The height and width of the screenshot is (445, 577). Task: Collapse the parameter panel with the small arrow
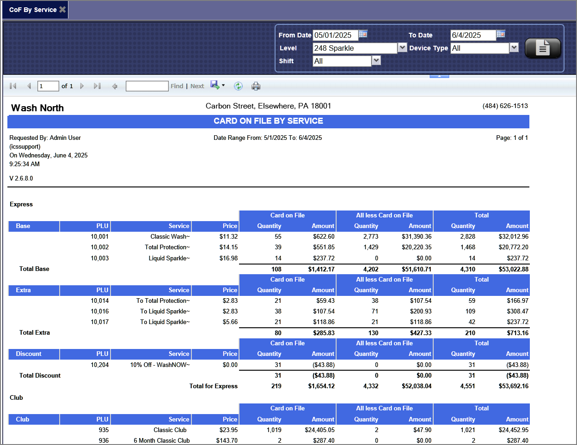439,76
